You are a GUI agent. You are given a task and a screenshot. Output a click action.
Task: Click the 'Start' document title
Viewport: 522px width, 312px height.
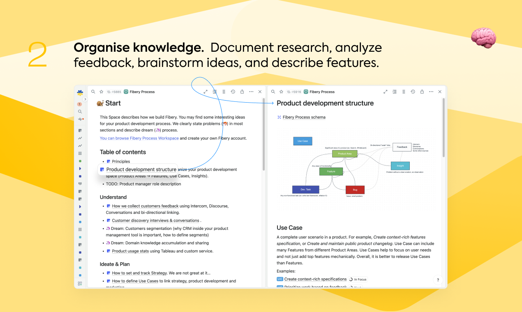(113, 103)
